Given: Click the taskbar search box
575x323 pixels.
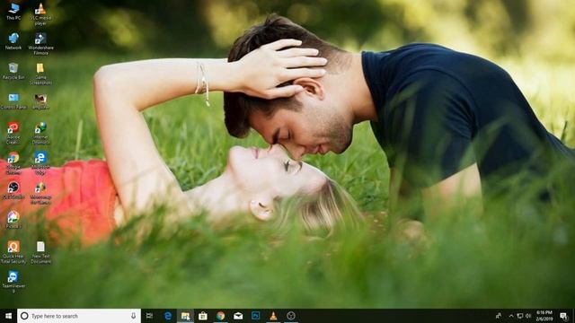Looking at the screenshot, I should click(x=79, y=316).
